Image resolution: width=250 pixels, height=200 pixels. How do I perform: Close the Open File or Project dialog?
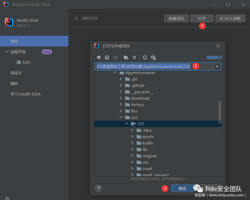[x=218, y=46]
